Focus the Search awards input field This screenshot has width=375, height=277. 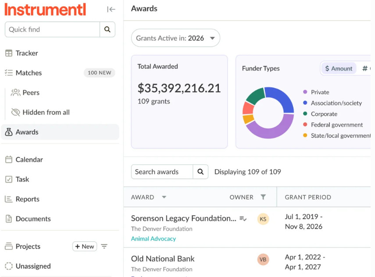click(x=162, y=172)
